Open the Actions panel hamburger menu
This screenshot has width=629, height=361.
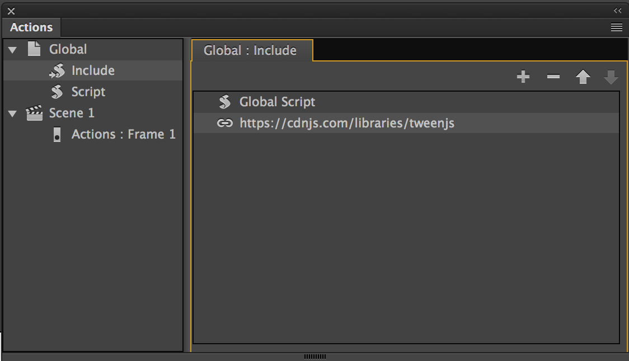point(617,27)
